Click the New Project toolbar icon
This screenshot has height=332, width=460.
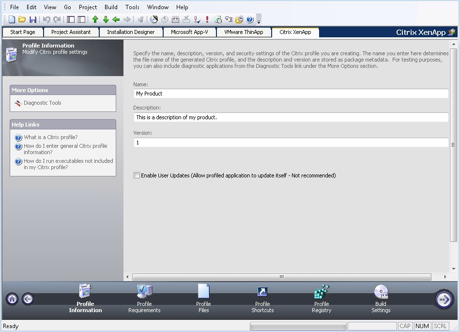(12, 20)
